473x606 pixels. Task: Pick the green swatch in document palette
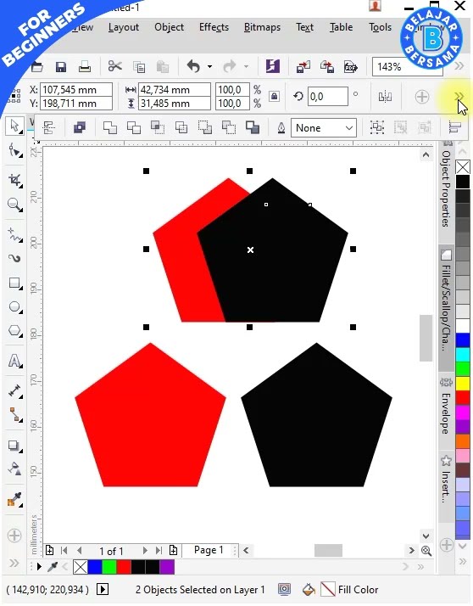(x=109, y=567)
